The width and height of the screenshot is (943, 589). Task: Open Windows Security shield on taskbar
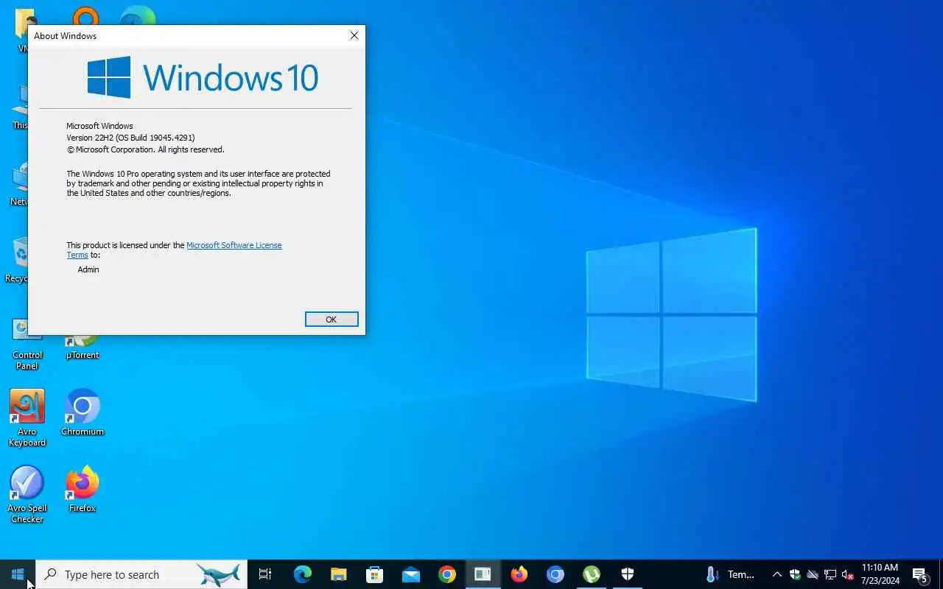(x=627, y=574)
